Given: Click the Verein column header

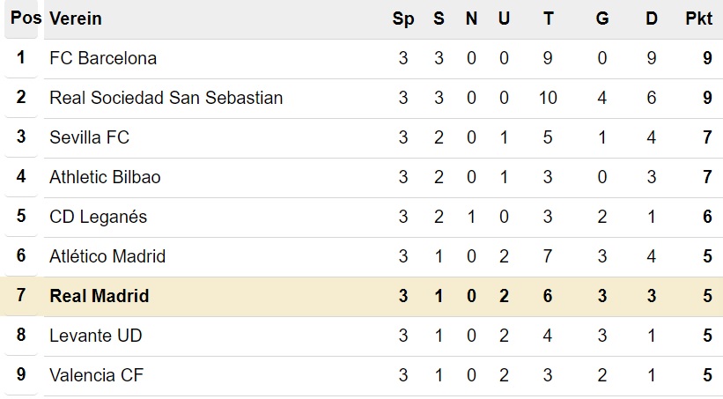Looking at the screenshot, I should (76, 18).
